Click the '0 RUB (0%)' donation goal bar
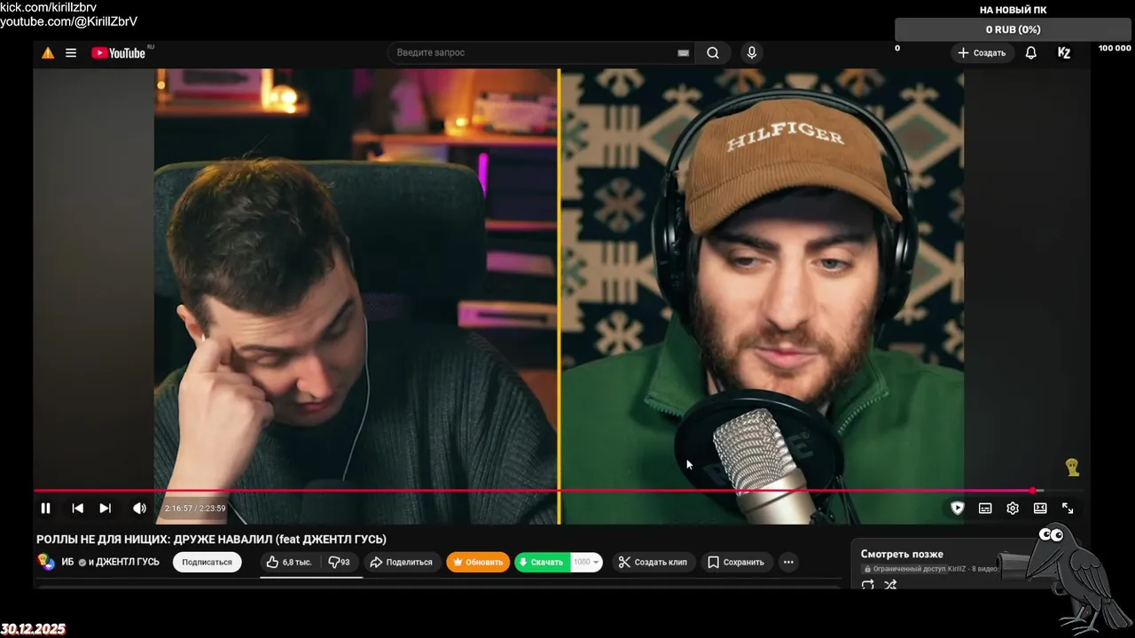This screenshot has width=1135, height=638. pyautogui.click(x=1014, y=29)
